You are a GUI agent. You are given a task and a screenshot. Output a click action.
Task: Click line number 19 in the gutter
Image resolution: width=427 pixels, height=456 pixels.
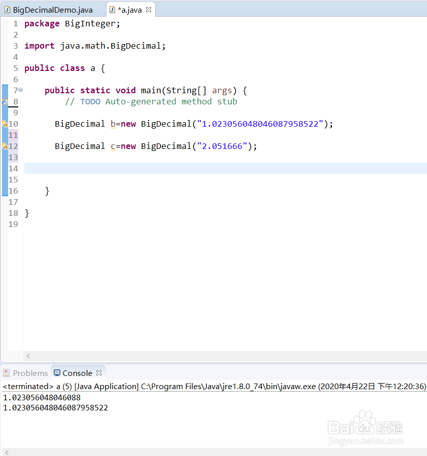pyautogui.click(x=13, y=224)
